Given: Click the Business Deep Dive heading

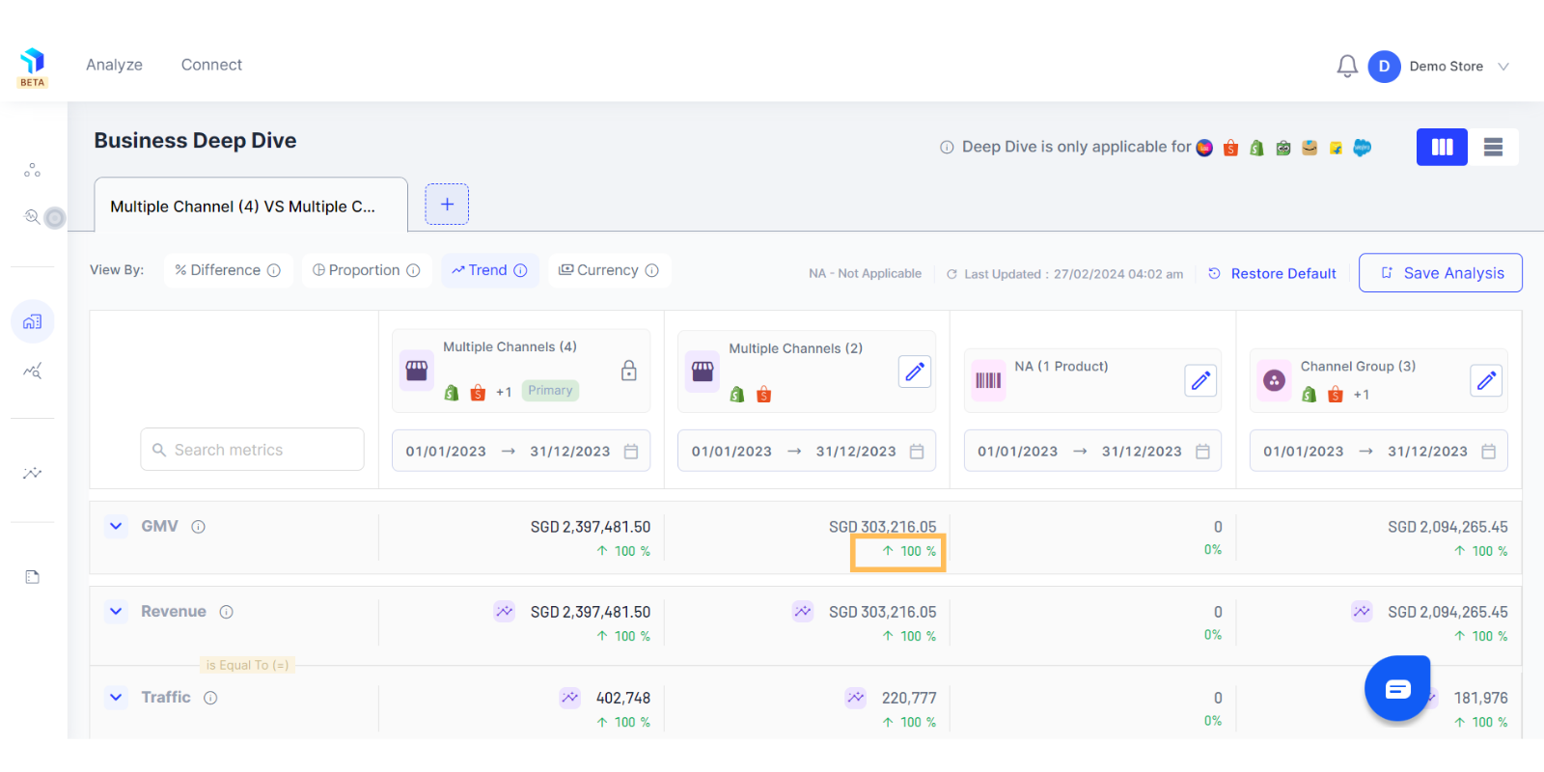Looking at the screenshot, I should point(195,141).
